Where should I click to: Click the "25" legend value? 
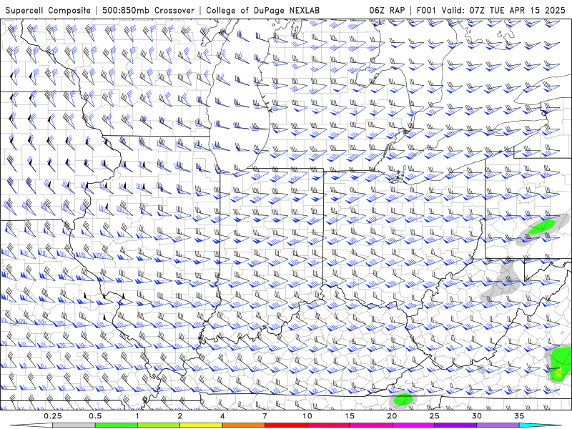434,416
